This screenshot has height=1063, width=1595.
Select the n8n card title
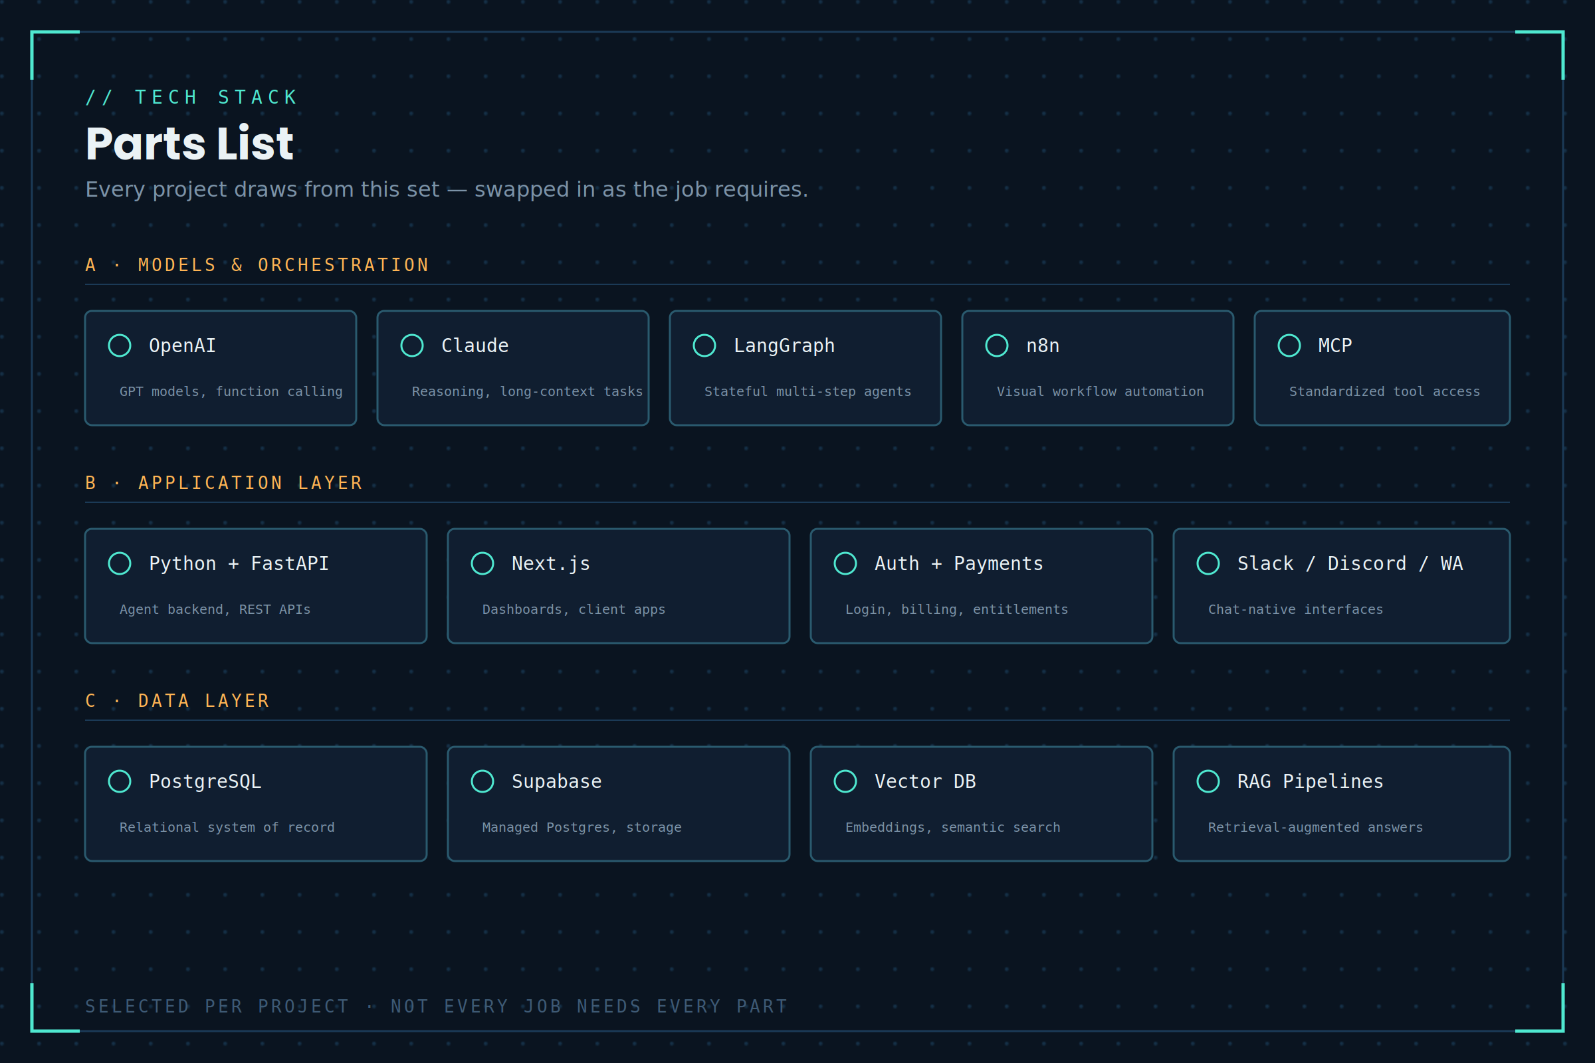pyautogui.click(x=1042, y=345)
